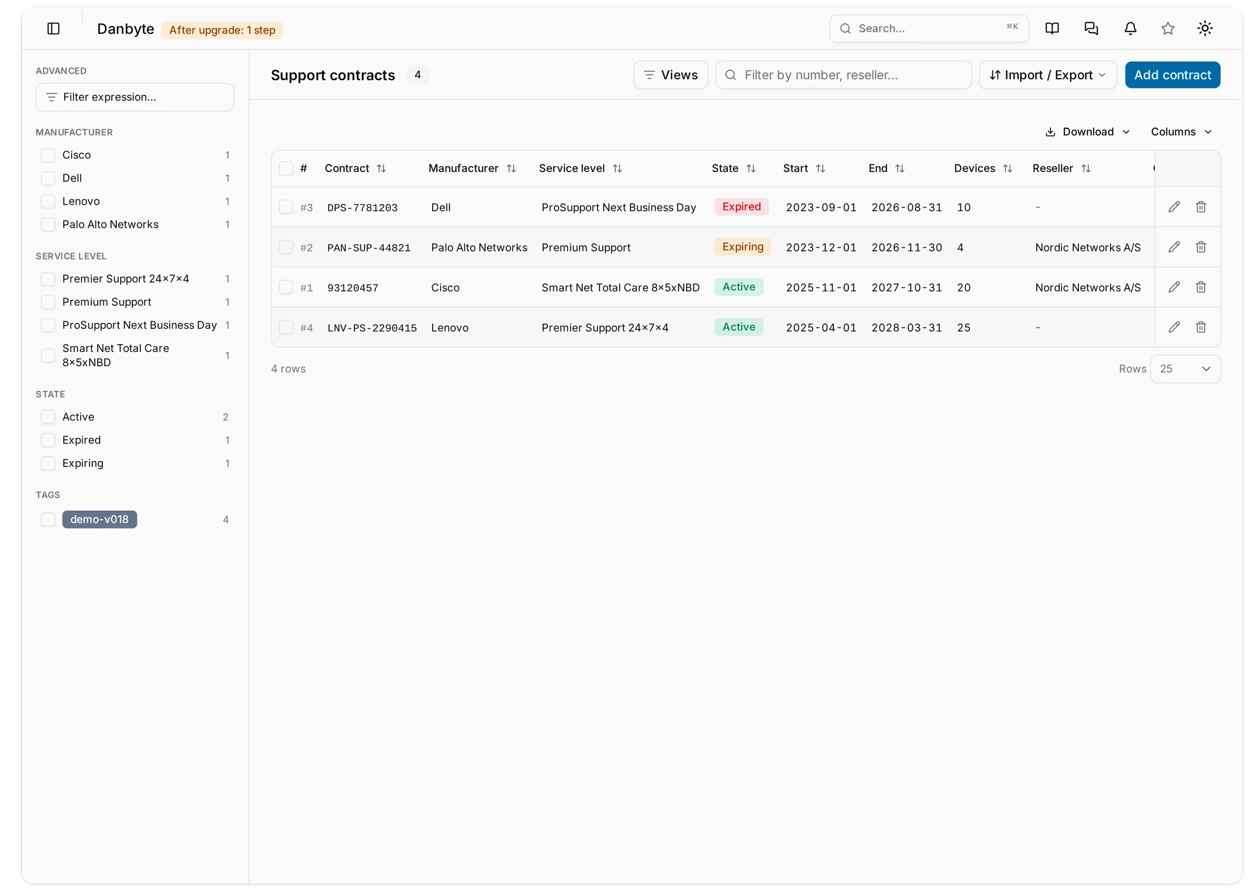Edit contract PAN-SUP-44821 pencil icon

click(x=1174, y=247)
